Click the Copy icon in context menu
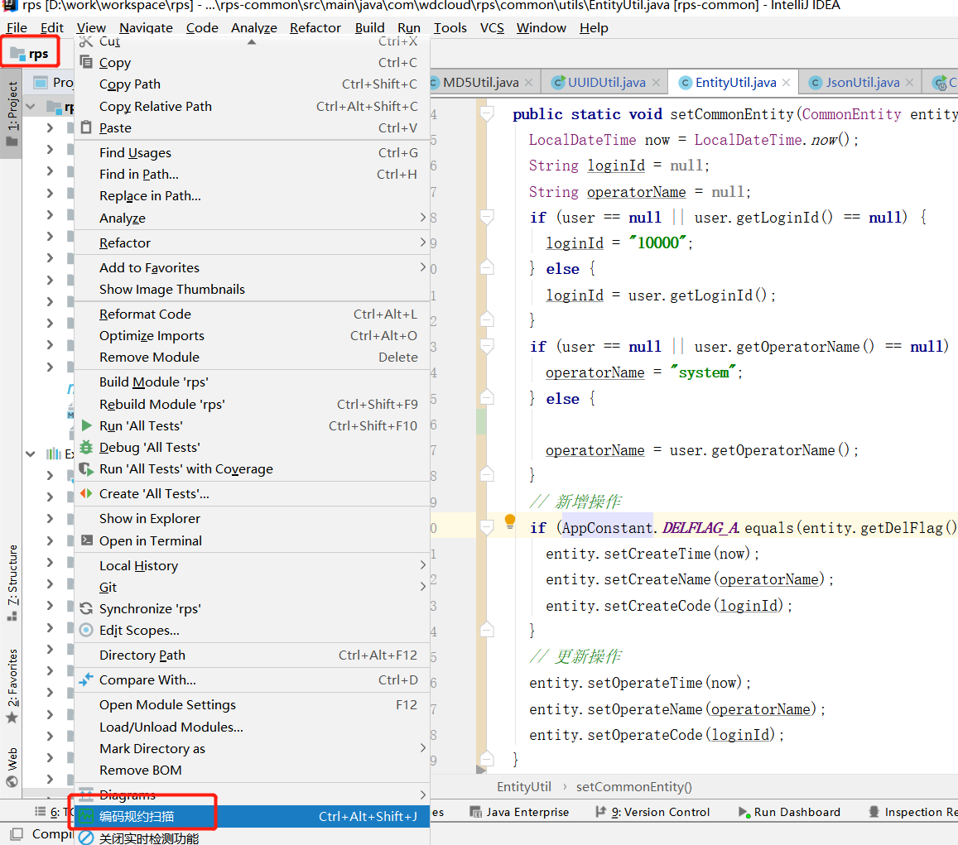958x845 pixels. [x=87, y=62]
